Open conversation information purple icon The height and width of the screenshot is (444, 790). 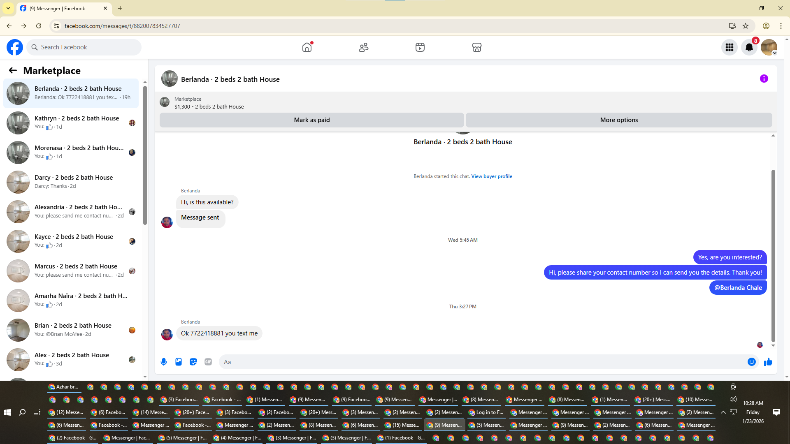click(764, 79)
